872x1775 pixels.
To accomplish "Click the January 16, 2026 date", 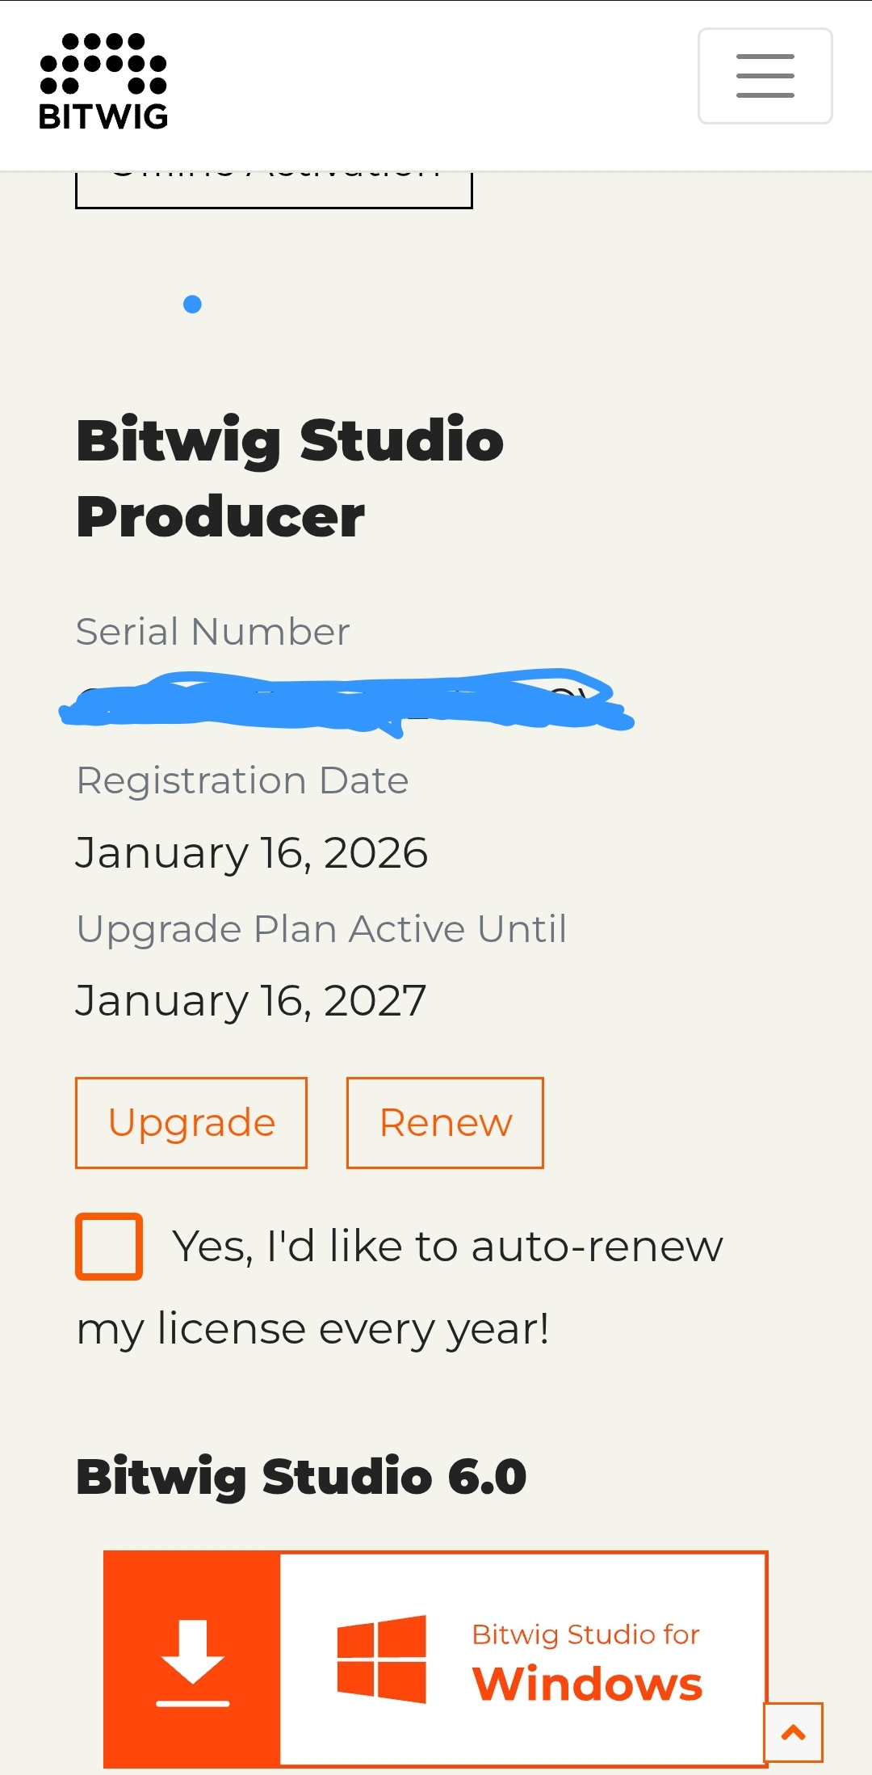I will click(x=250, y=852).
